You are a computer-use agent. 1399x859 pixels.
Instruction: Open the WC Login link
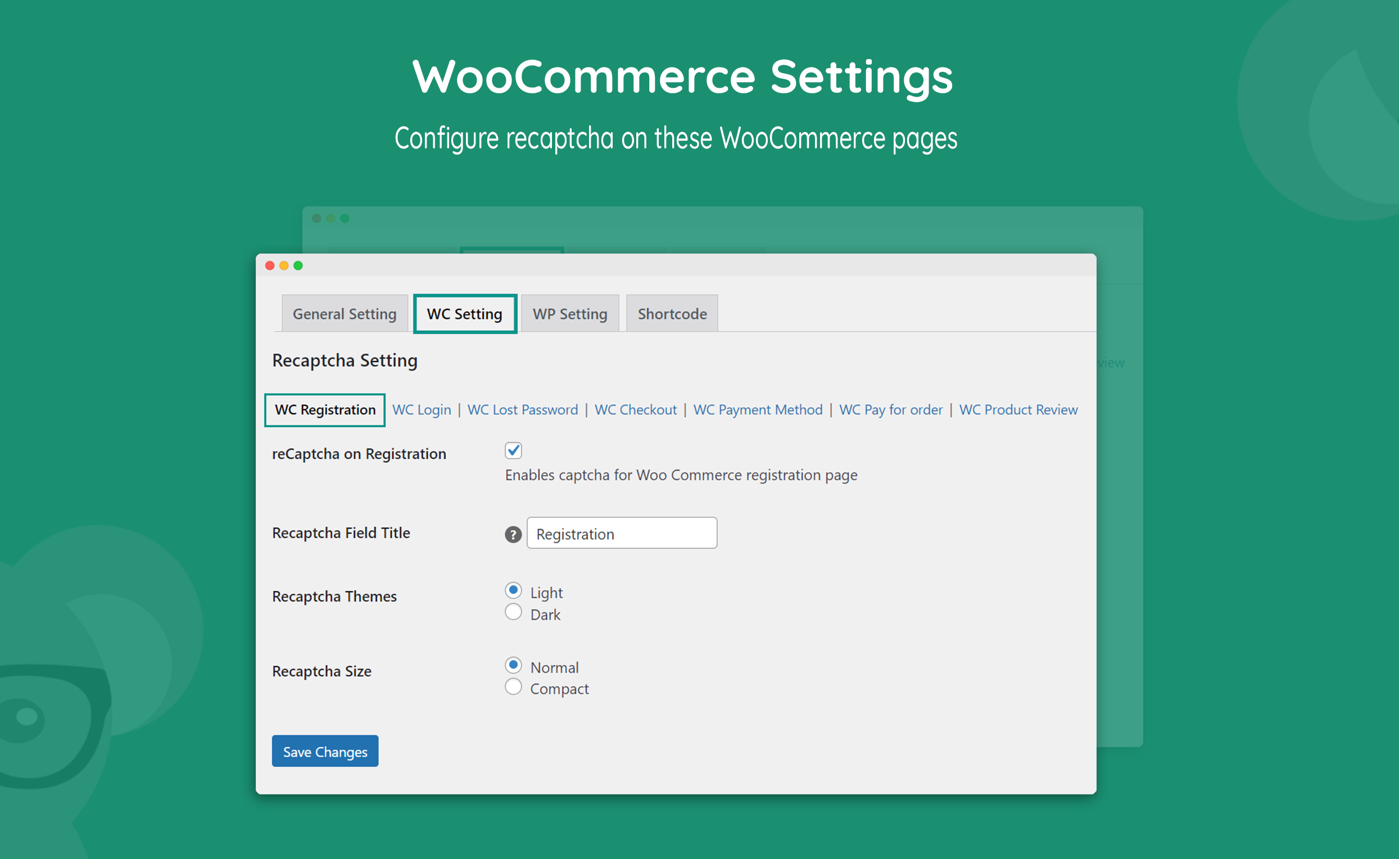coord(422,410)
